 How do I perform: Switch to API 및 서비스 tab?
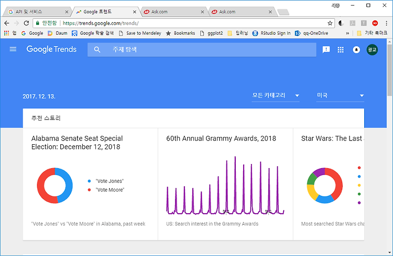pyautogui.click(x=38, y=11)
